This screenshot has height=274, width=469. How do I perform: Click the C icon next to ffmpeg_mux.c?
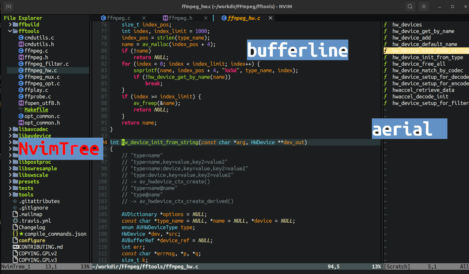coord(21,77)
